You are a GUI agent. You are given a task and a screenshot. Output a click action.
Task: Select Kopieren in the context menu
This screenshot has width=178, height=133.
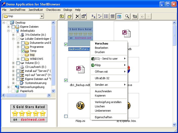point(100,96)
